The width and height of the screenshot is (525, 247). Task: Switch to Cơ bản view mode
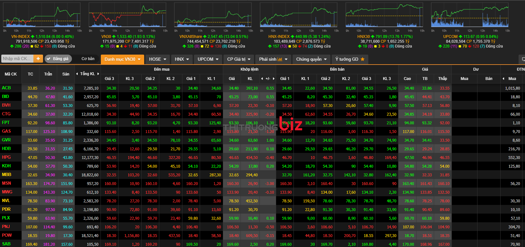[x=88, y=59]
